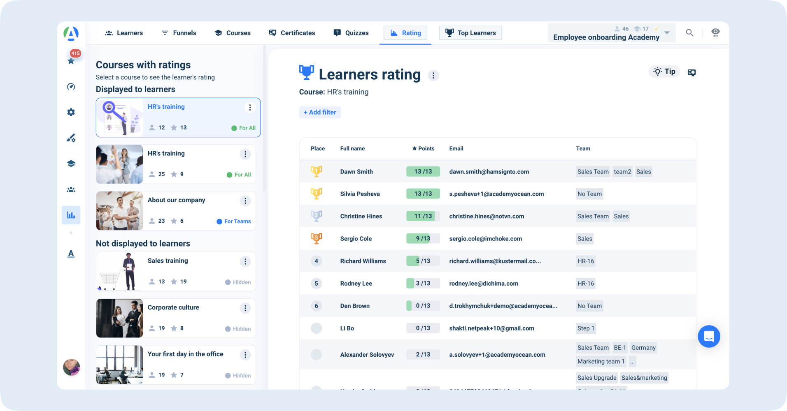Open three-dot menu of Your first day in the office
This screenshot has height=411, width=787.
pos(245,355)
